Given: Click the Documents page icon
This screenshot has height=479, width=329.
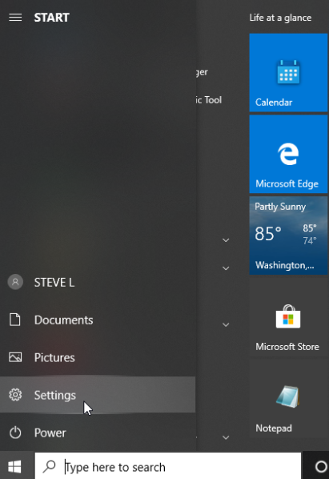Looking at the screenshot, I should tap(15, 320).
